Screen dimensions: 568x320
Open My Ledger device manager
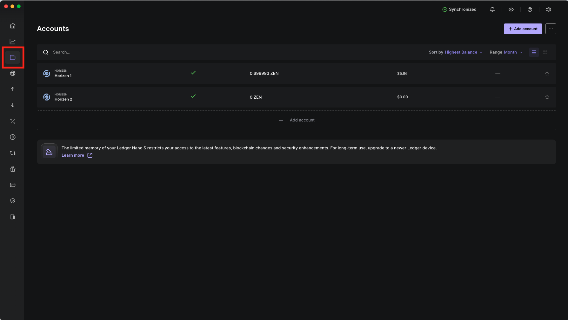pos(13,216)
